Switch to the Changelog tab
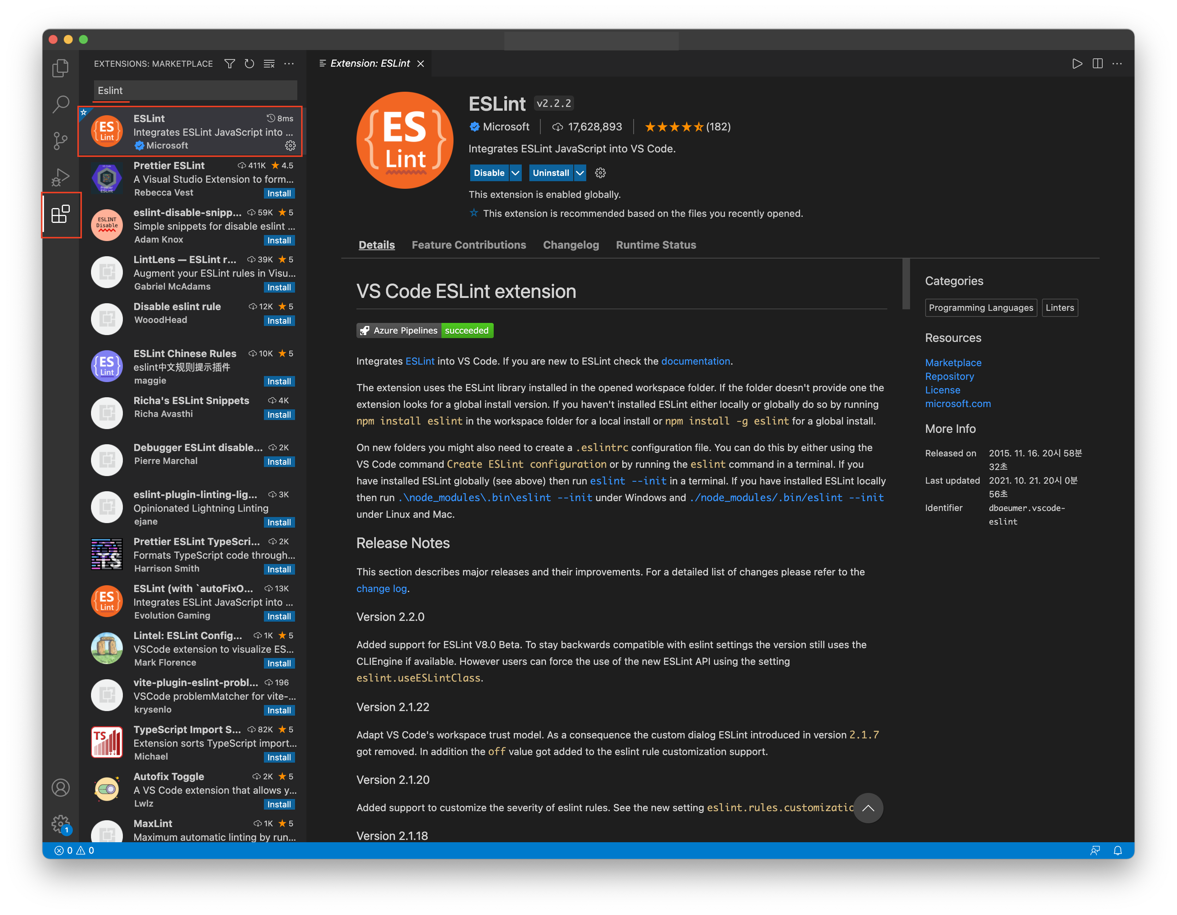The width and height of the screenshot is (1177, 915). [571, 245]
